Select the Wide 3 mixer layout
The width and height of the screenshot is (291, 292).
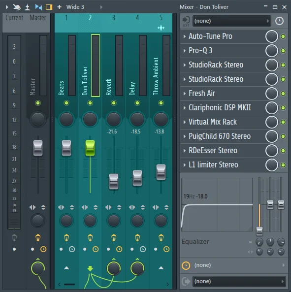point(75,7)
